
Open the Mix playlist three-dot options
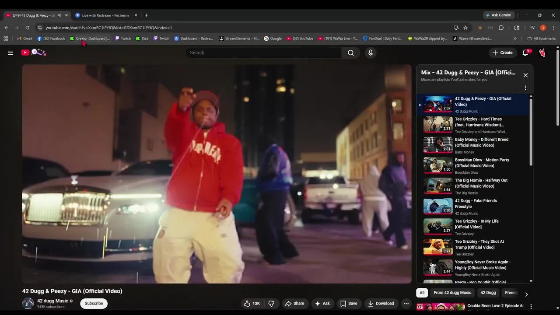point(525,88)
